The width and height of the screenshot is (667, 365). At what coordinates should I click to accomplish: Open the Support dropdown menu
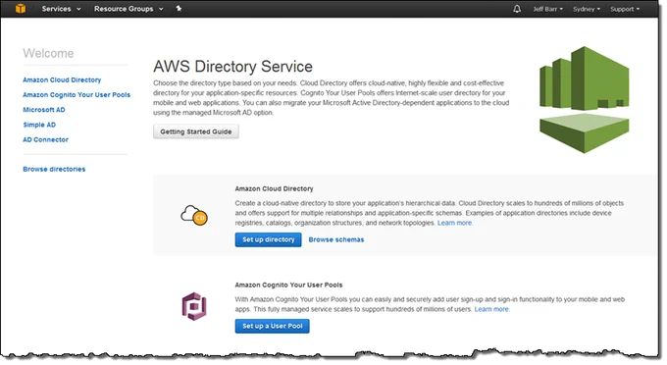tap(625, 9)
